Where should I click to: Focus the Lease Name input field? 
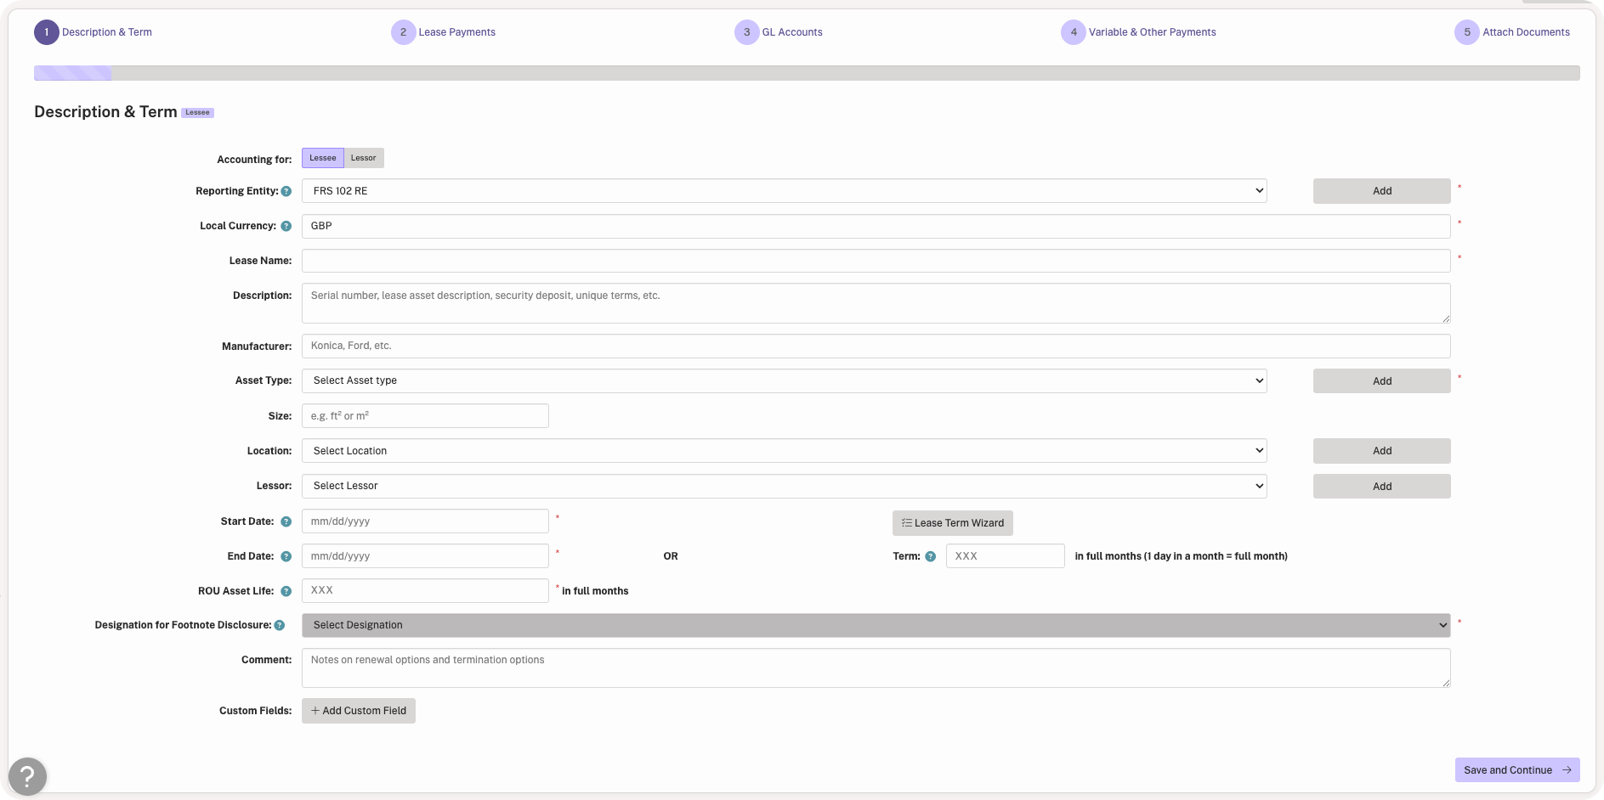click(x=876, y=261)
